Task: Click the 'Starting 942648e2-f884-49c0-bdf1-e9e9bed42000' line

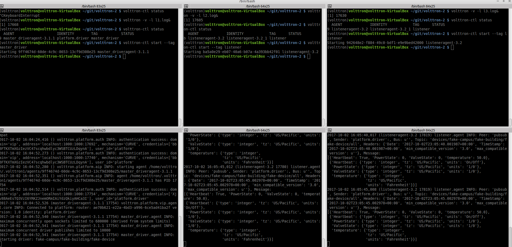Action: pyautogui.click(x=395, y=43)
